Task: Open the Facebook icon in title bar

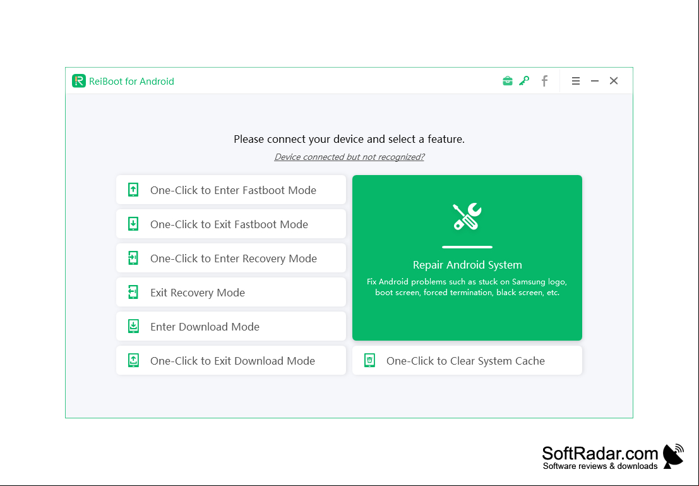Action: [x=544, y=81]
